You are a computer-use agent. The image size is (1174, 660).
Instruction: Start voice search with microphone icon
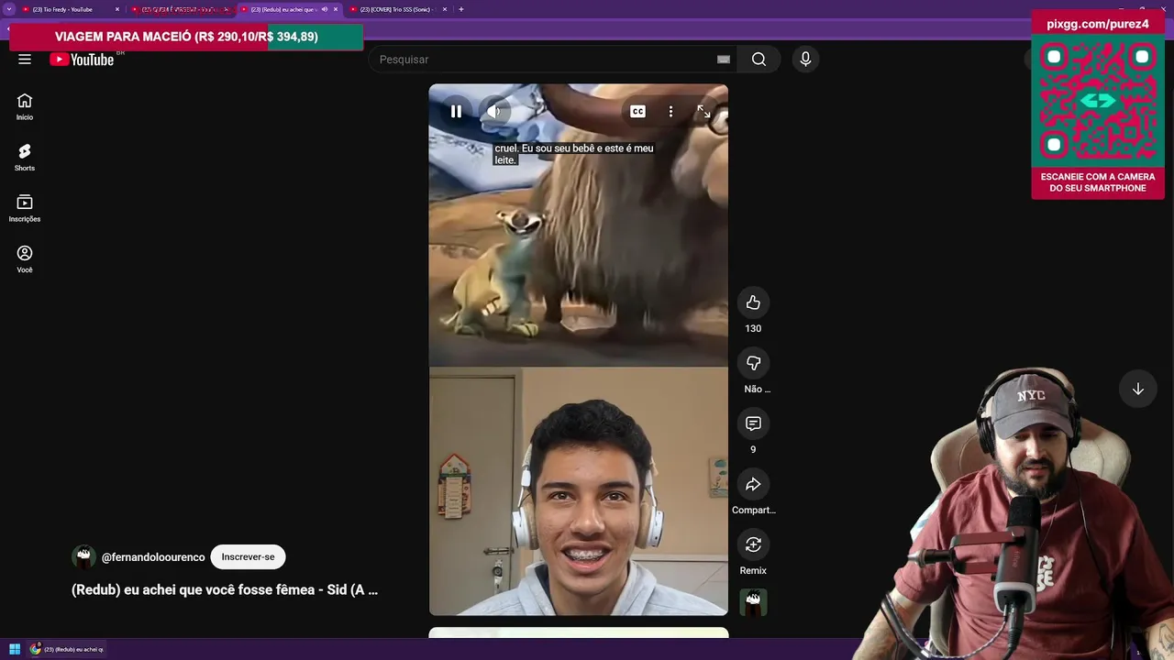pyautogui.click(x=805, y=60)
